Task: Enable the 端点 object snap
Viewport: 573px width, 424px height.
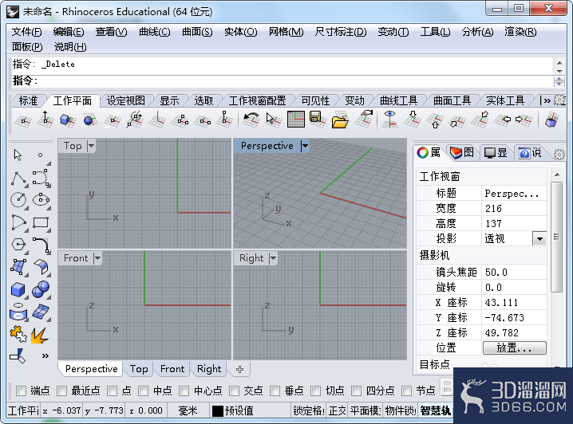Action: 22,391
